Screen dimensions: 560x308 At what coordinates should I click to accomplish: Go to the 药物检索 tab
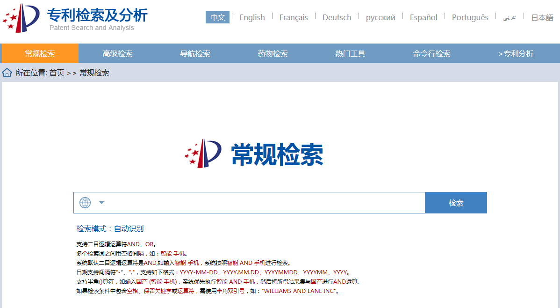[x=273, y=54]
